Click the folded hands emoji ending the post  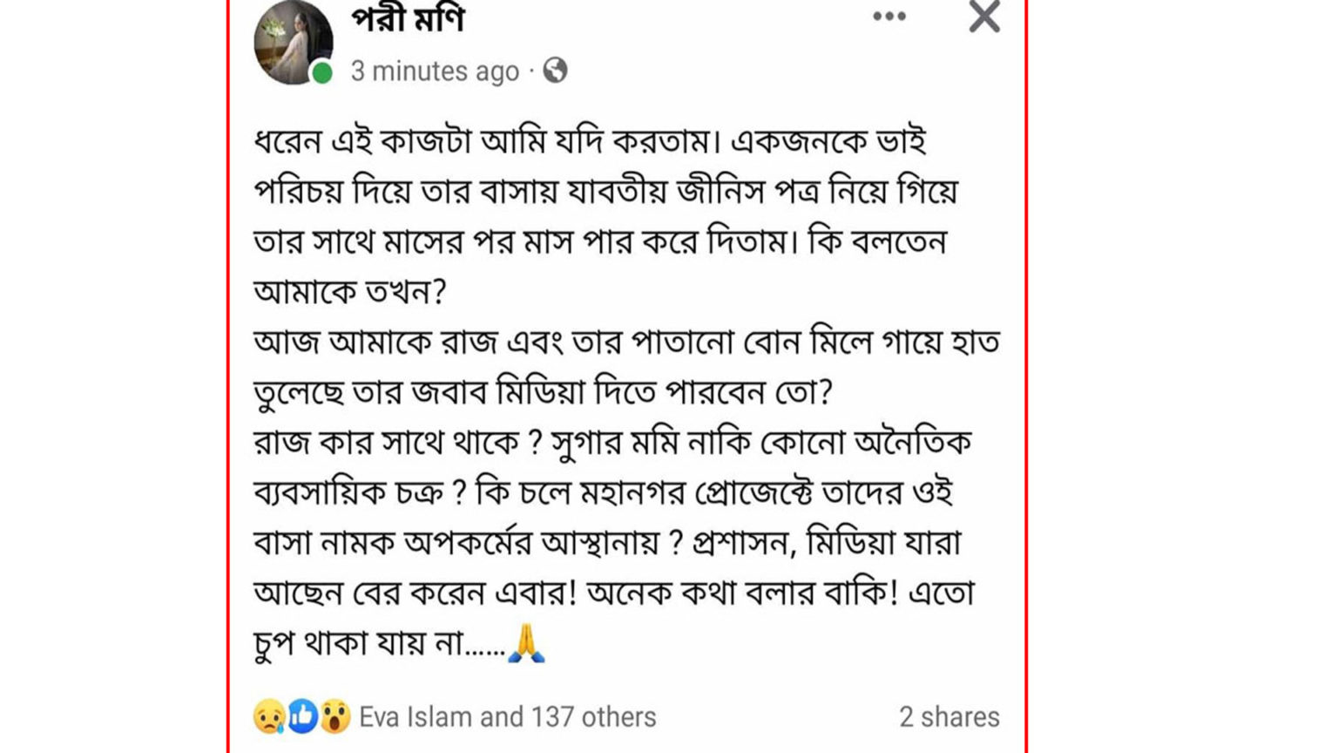click(x=527, y=643)
